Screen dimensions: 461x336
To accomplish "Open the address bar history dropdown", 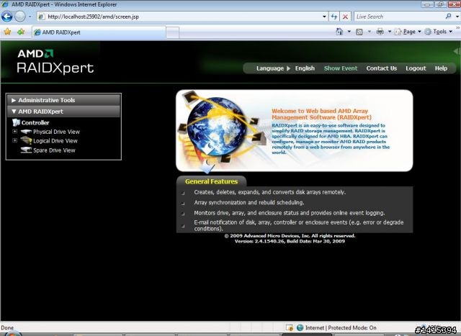I will [324, 17].
